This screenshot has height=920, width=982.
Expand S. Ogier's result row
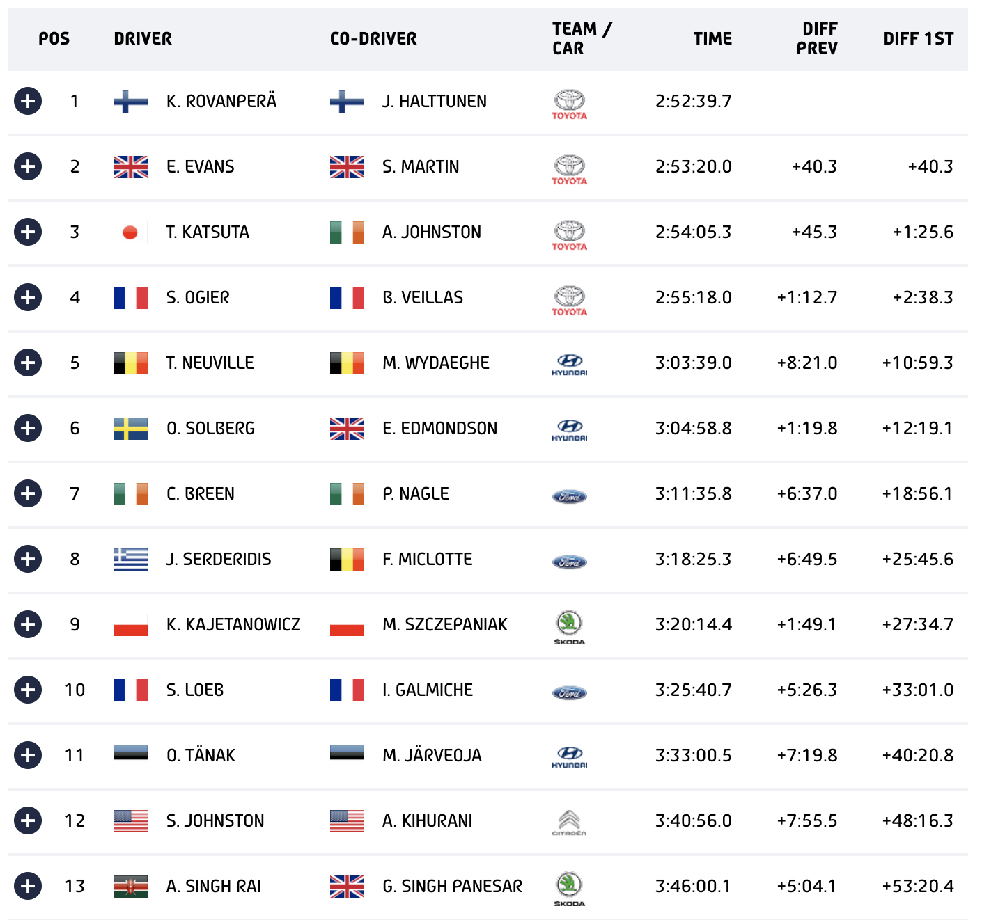click(x=28, y=297)
